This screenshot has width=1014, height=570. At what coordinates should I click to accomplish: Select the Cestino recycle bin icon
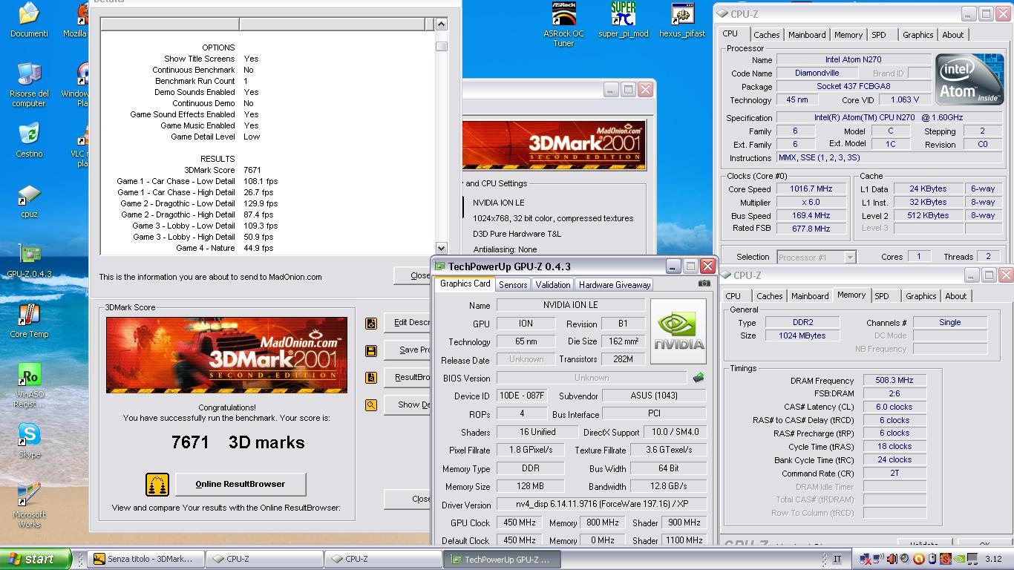[29, 140]
